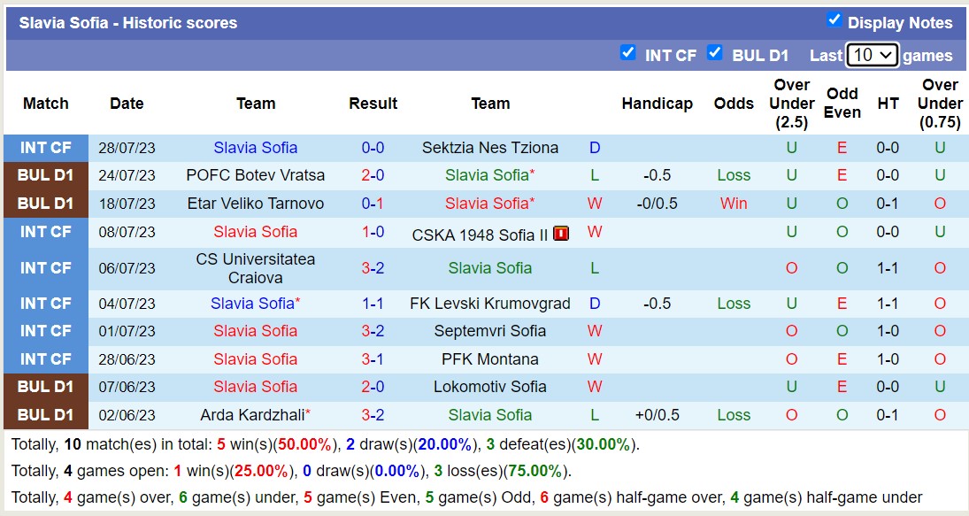The width and height of the screenshot is (969, 516).
Task: Uncheck the INT CF filter checkbox
Action: click(x=628, y=52)
